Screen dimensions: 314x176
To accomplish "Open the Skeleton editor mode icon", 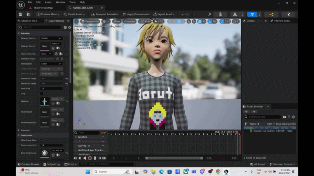I will click(x=220, y=14).
